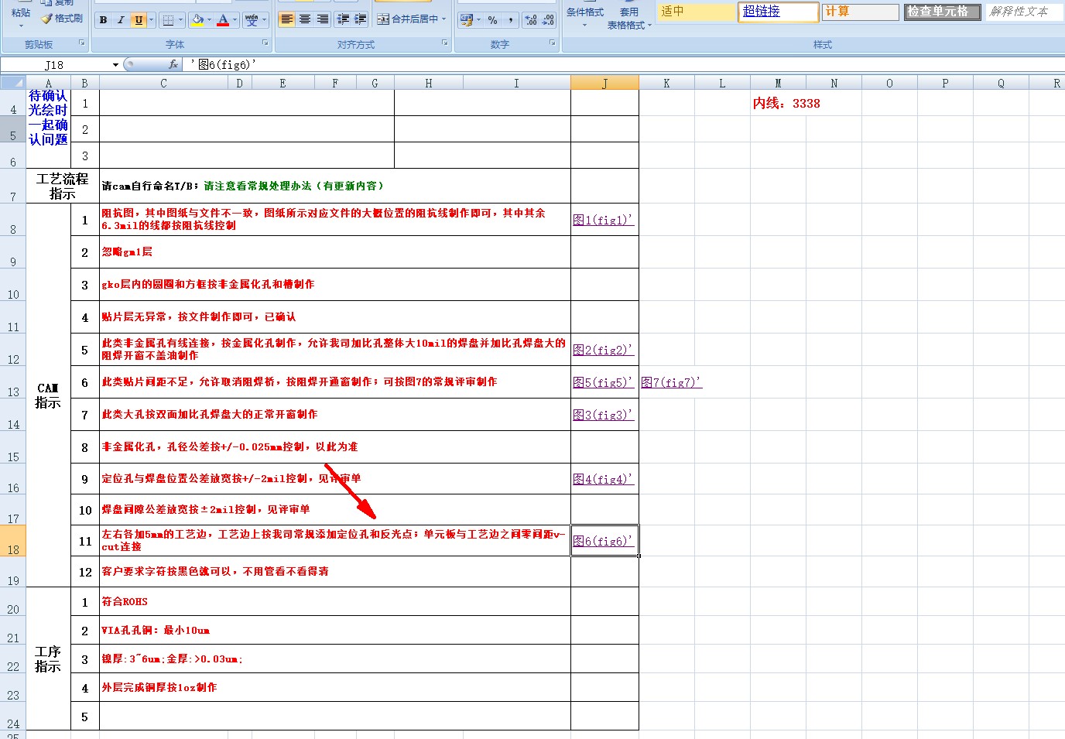This screenshot has width=1065, height=739.
Task: Select row 18 header
Action: click(13, 541)
